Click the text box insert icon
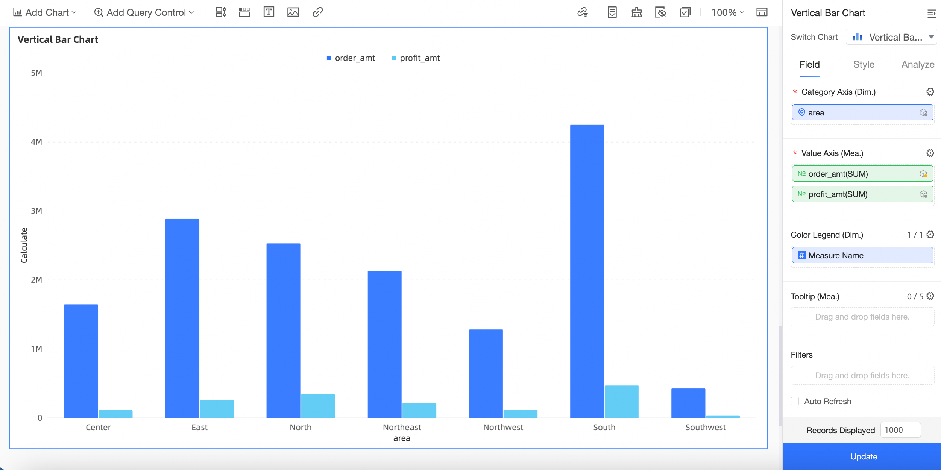This screenshot has height=470, width=941. click(x=269, y=12)
